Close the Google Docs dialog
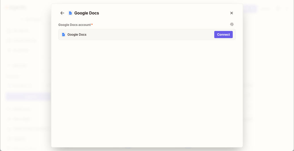 pyautogui.click(x=232, y=13)
